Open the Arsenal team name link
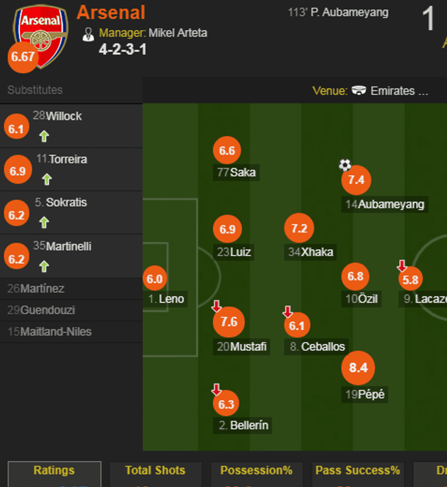447x487 pixels. click(x=111, y=12)
